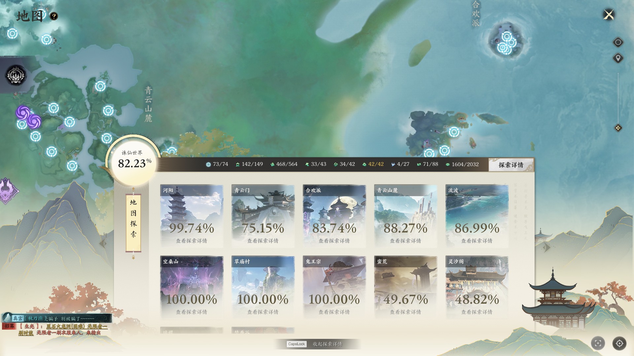Open the 探索详情 tab
The image size is (634, 356).
(511, 165)
